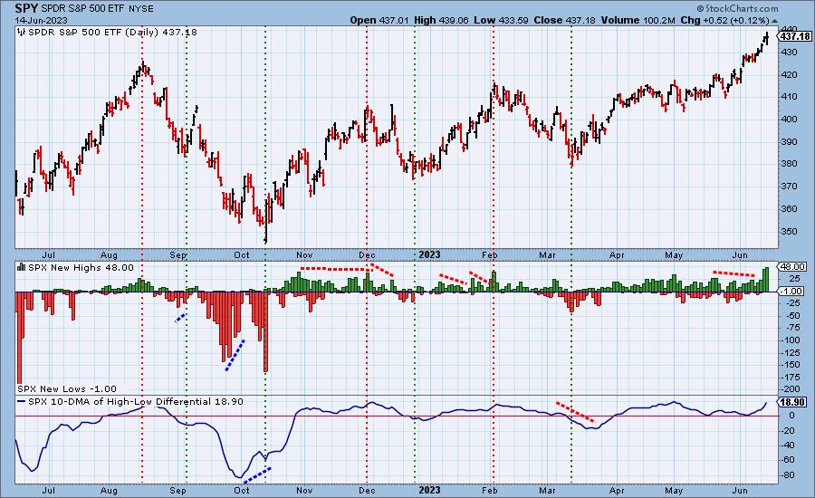
Task: Click the Jun label on the bottom time axis
Action: tap(740, 490)
